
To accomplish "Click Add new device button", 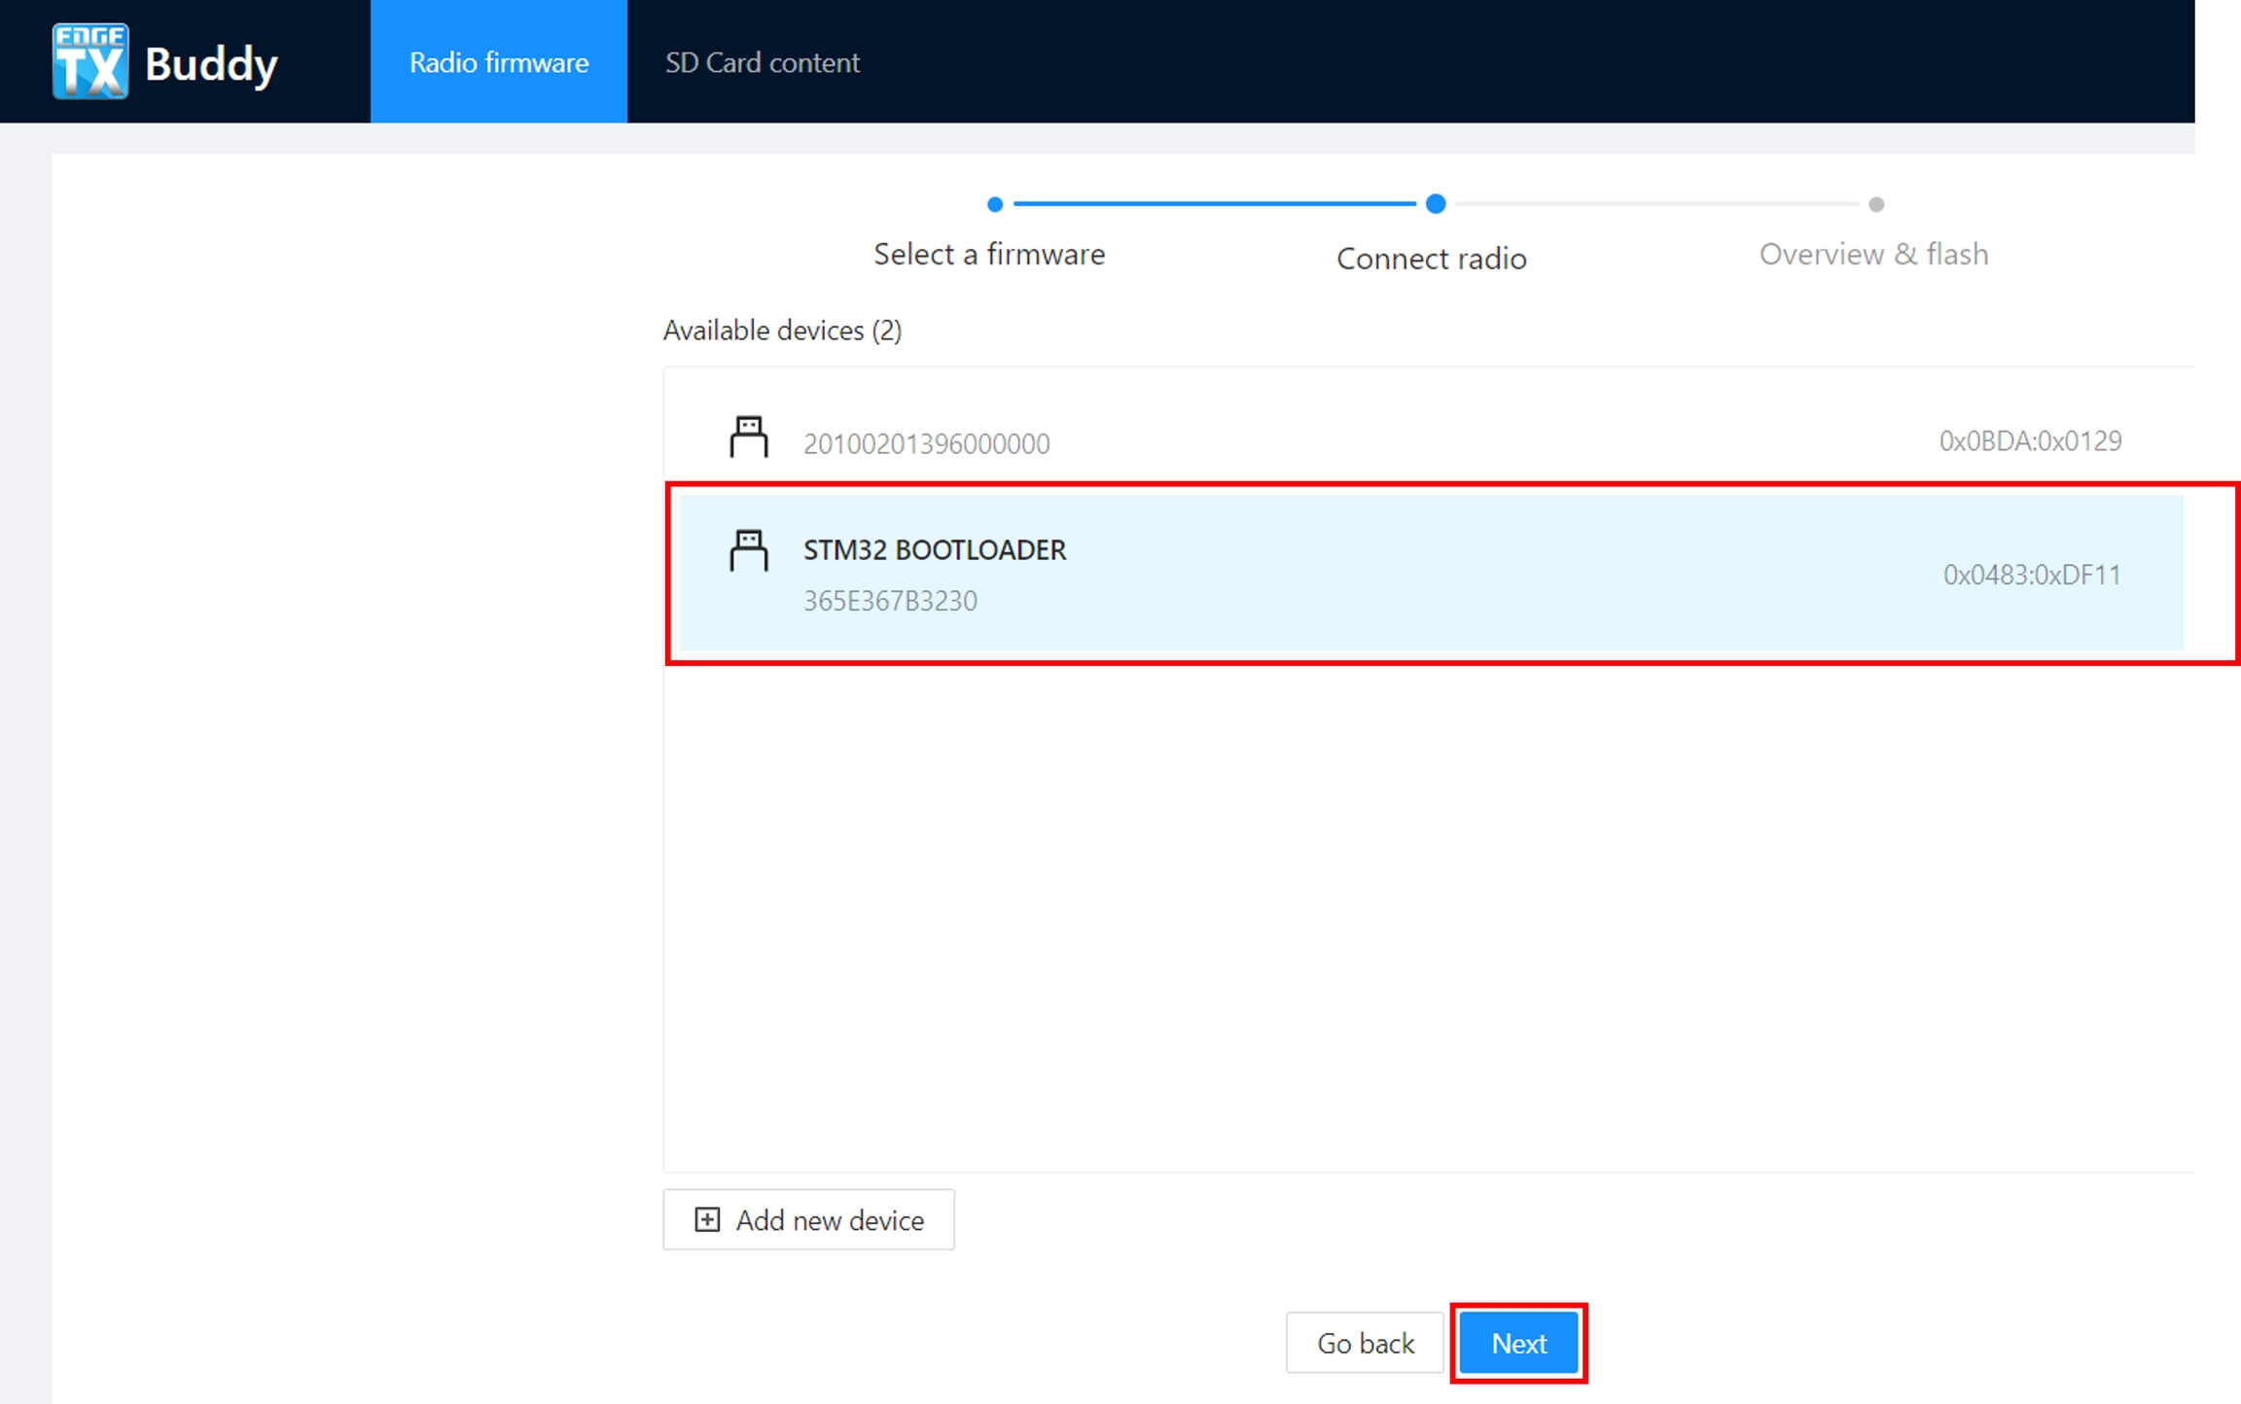I will pyautogui.click(x=808, y=1219).
